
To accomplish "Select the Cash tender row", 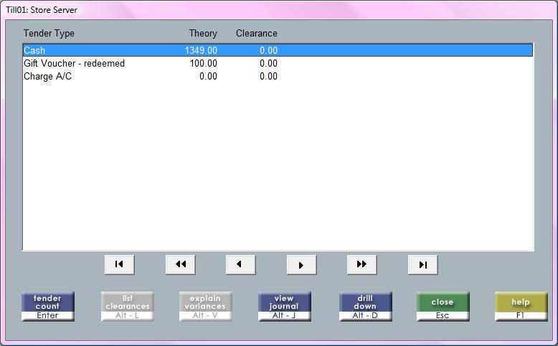I will (278, 50).
